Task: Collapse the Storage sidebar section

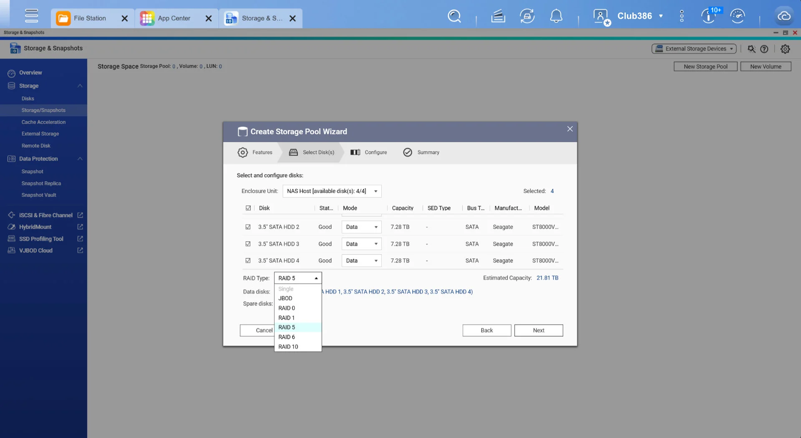Action: pos(80,86)
